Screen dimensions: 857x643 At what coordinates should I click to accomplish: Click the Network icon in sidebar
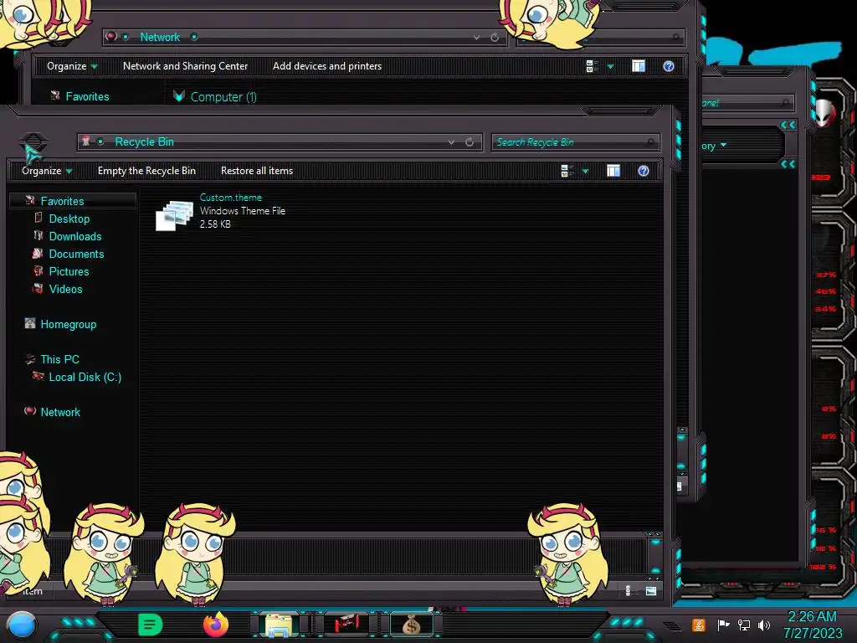click(x=30, y=410)
